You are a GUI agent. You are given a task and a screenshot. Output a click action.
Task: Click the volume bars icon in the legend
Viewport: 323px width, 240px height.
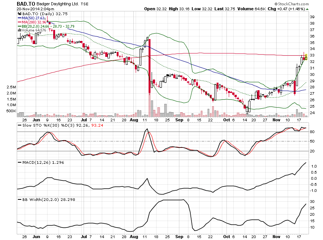(x=19, y=30)
